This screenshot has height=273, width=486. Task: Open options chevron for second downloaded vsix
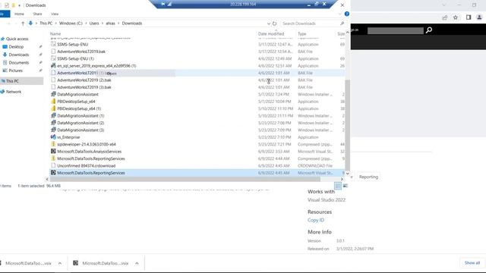tap(137, 263)
